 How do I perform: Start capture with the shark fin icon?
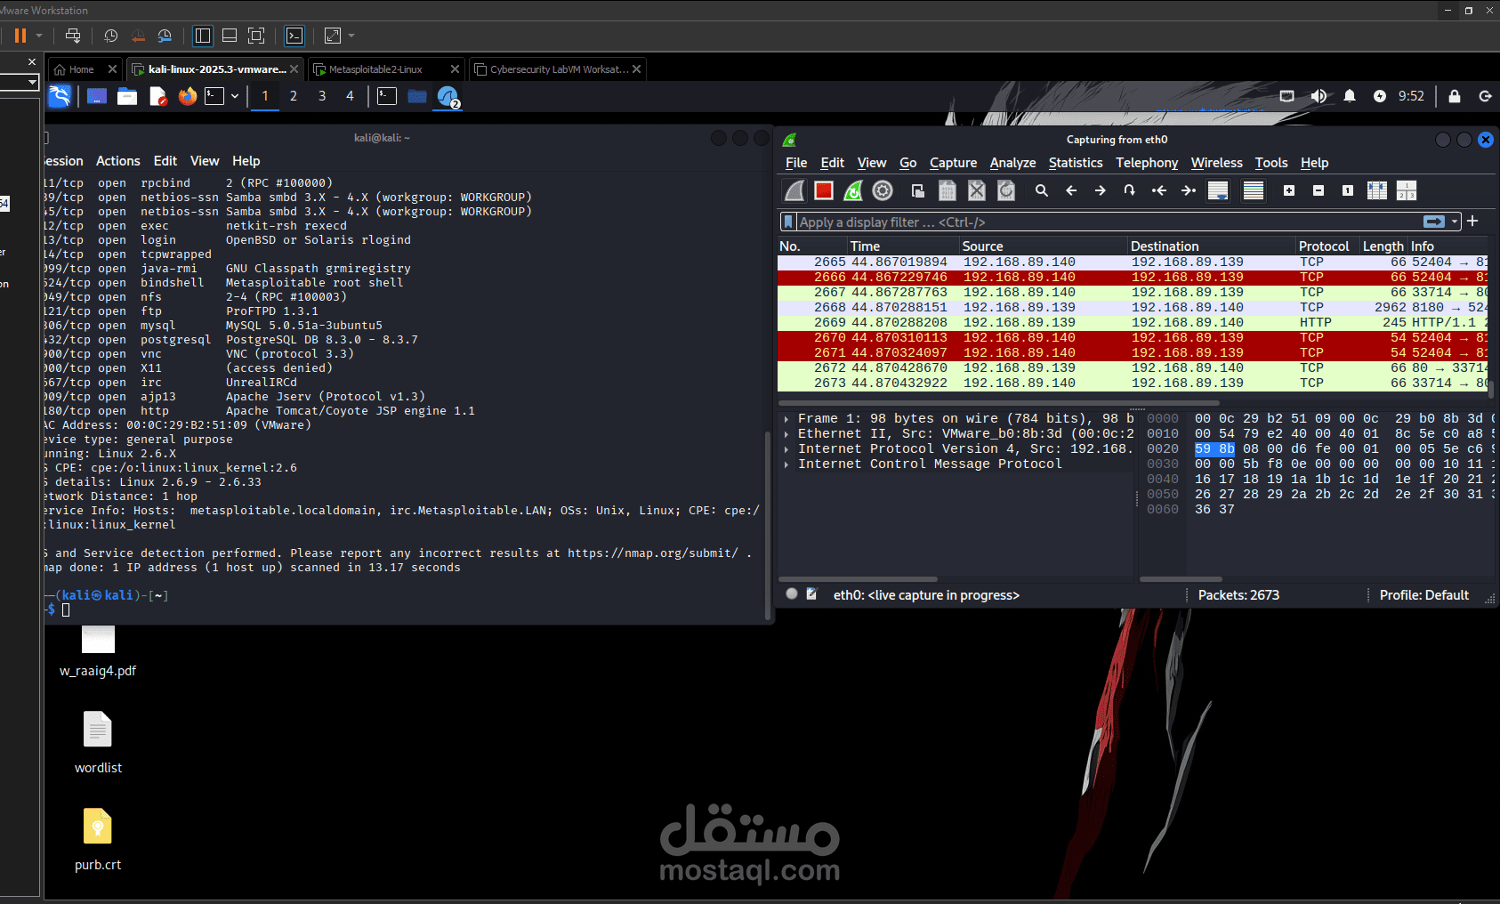click(794, 190)
